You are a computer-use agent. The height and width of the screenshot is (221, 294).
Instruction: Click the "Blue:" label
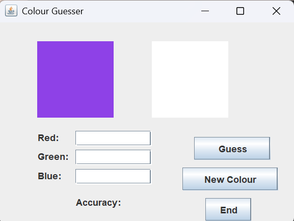[x=49, y=176]
